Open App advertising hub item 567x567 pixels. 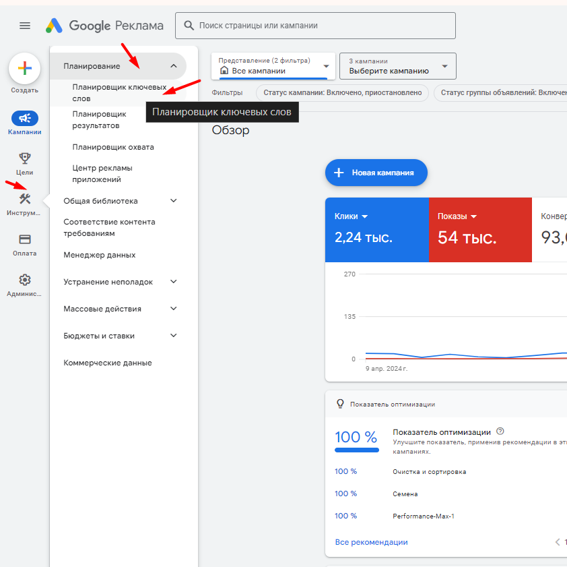click(102, 174)
